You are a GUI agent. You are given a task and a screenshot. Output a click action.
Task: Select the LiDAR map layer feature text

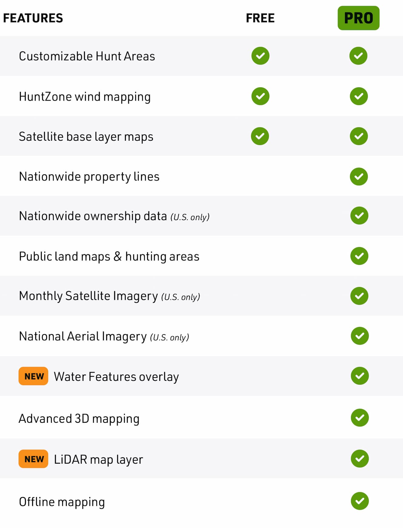point(98,460)
